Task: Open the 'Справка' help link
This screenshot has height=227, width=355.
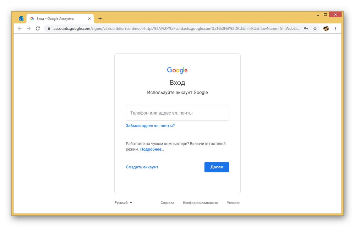Action: 167,203
